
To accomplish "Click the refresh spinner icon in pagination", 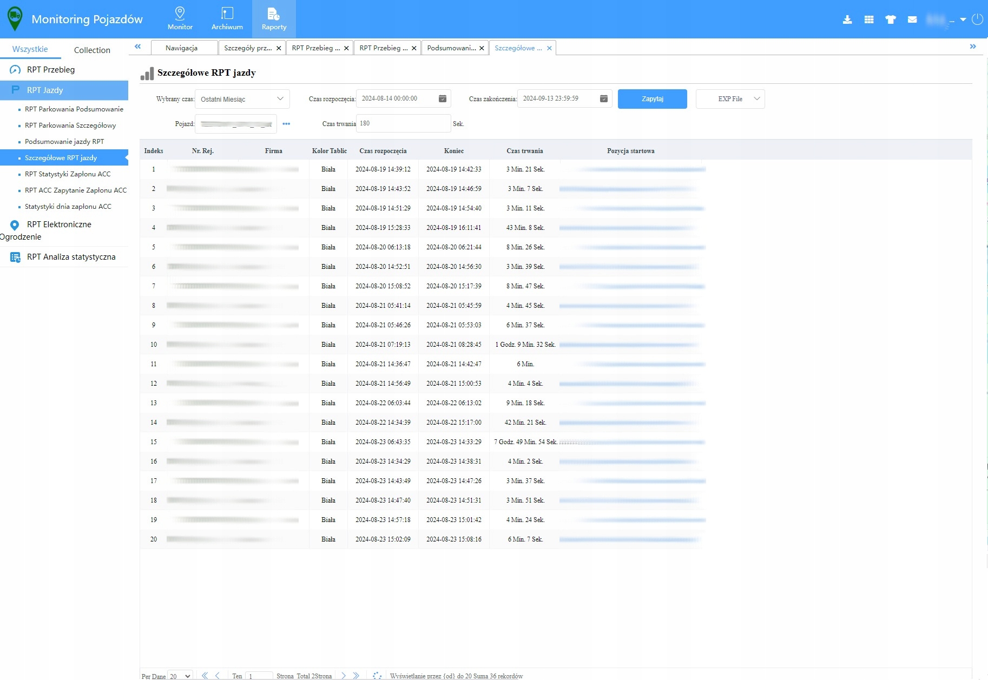I will pyautogui.click(x=377, y=675).
